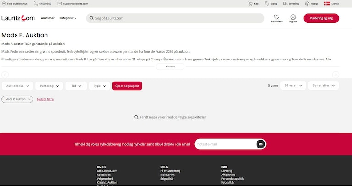Open the Sorter efter dropdown
The width and height of the screenshot is (352, 186).
coord(324,86)
